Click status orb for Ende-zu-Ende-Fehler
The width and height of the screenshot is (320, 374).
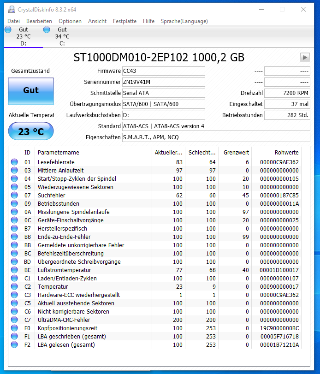[x=14, y=237]
